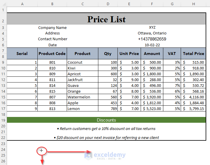Click the date cell 10-02-22
The width and height of the screenshot is (210, 165).
[152, 45]
